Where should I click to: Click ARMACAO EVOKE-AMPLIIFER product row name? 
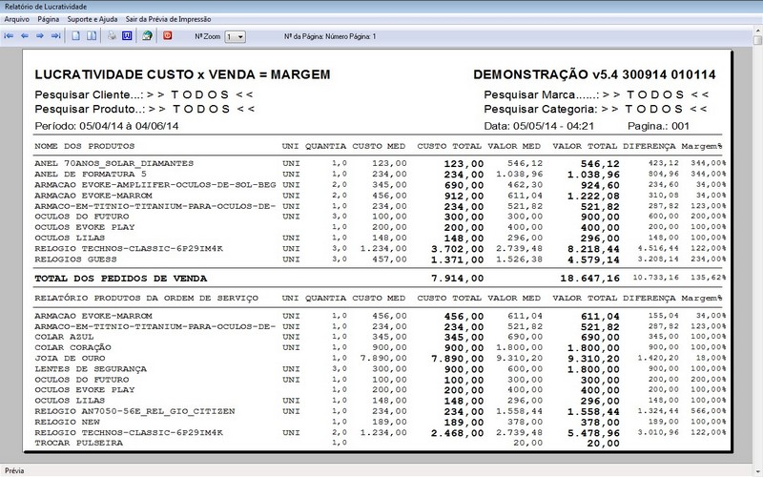click(x=155, y=185)
